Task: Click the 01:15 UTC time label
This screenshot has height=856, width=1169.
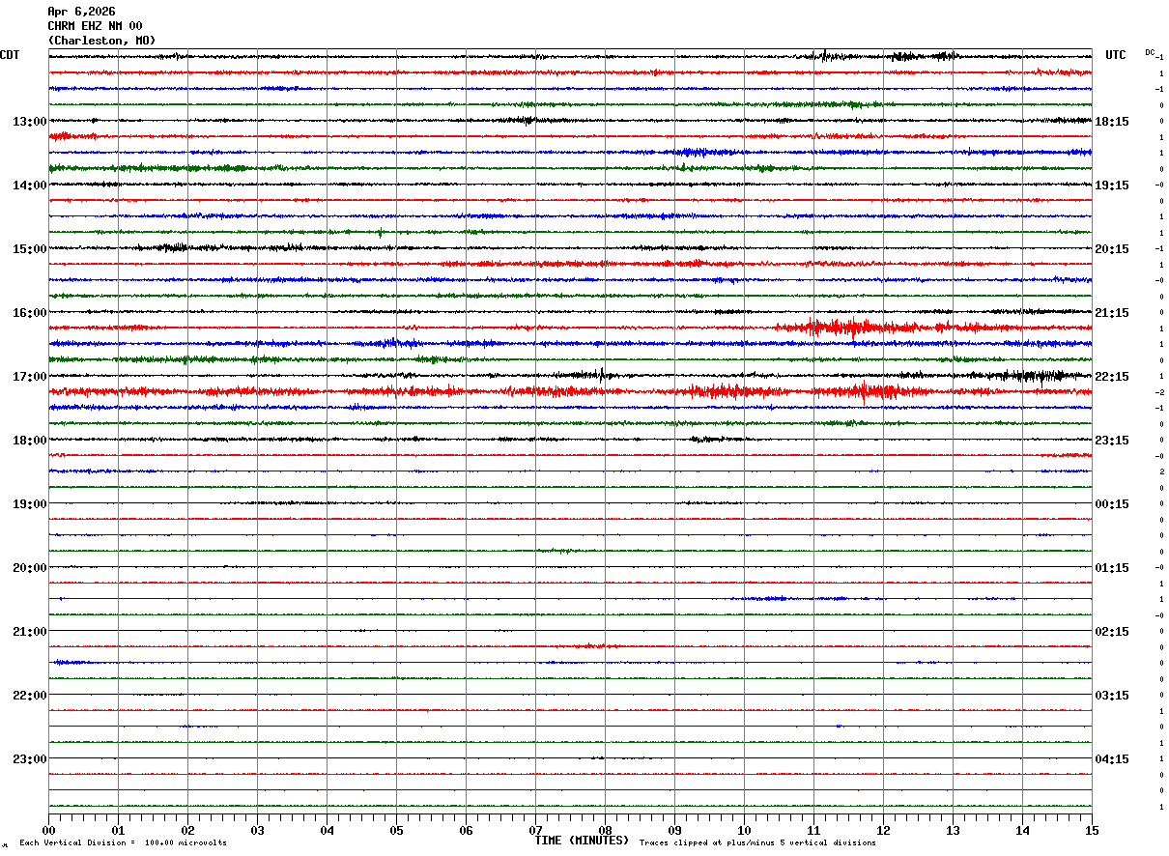Action: 1111,568
